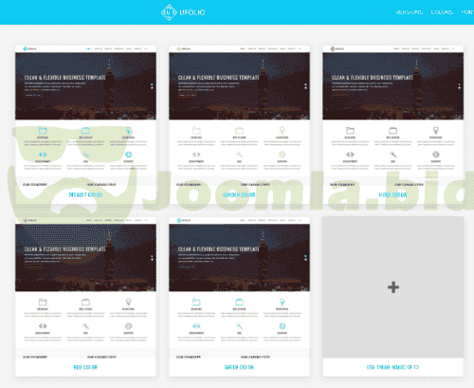
Task: Click the Use Theme Magic of T3 link
Action: pos(392,367)
